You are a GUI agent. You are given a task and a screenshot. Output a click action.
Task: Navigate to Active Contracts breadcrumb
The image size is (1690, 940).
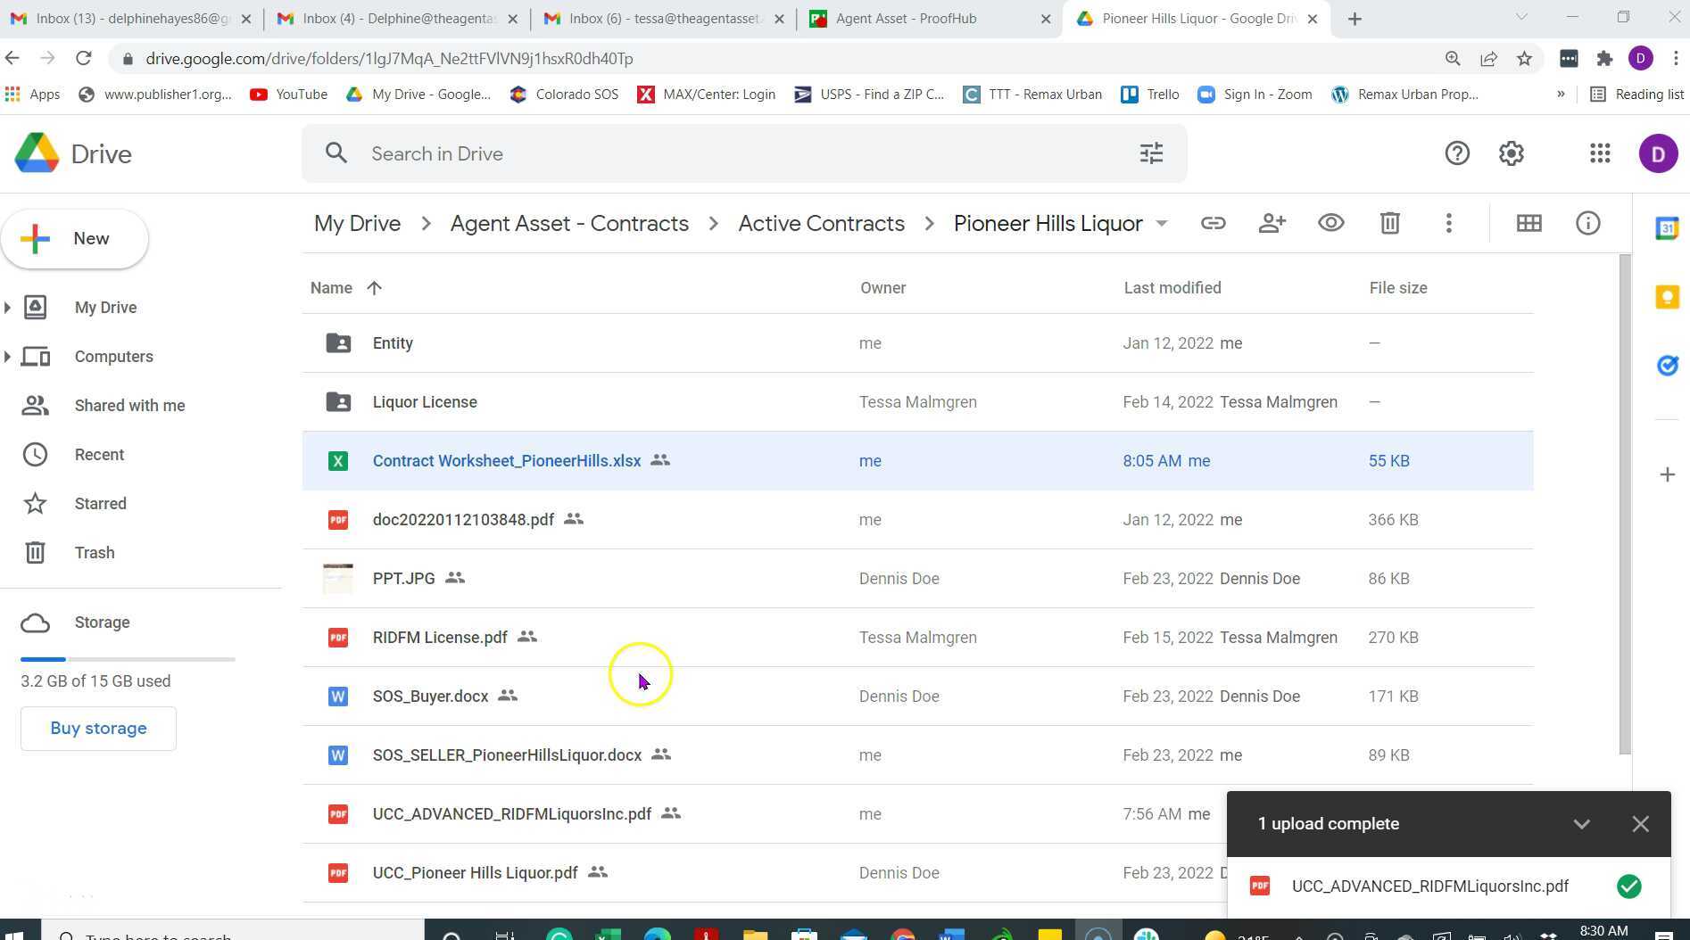(x=821, y=224)
